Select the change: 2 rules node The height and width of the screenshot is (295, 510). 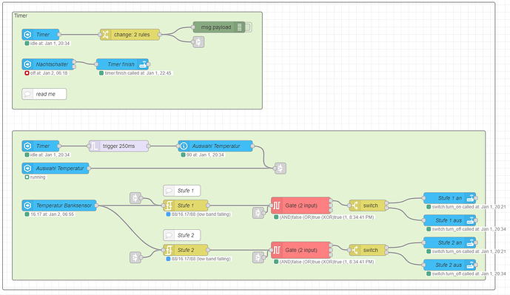click(x=130, y=35)
